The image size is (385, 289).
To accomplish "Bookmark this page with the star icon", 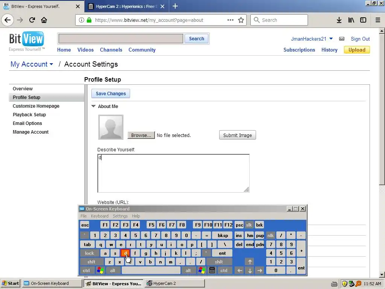I will coord(241,20).
